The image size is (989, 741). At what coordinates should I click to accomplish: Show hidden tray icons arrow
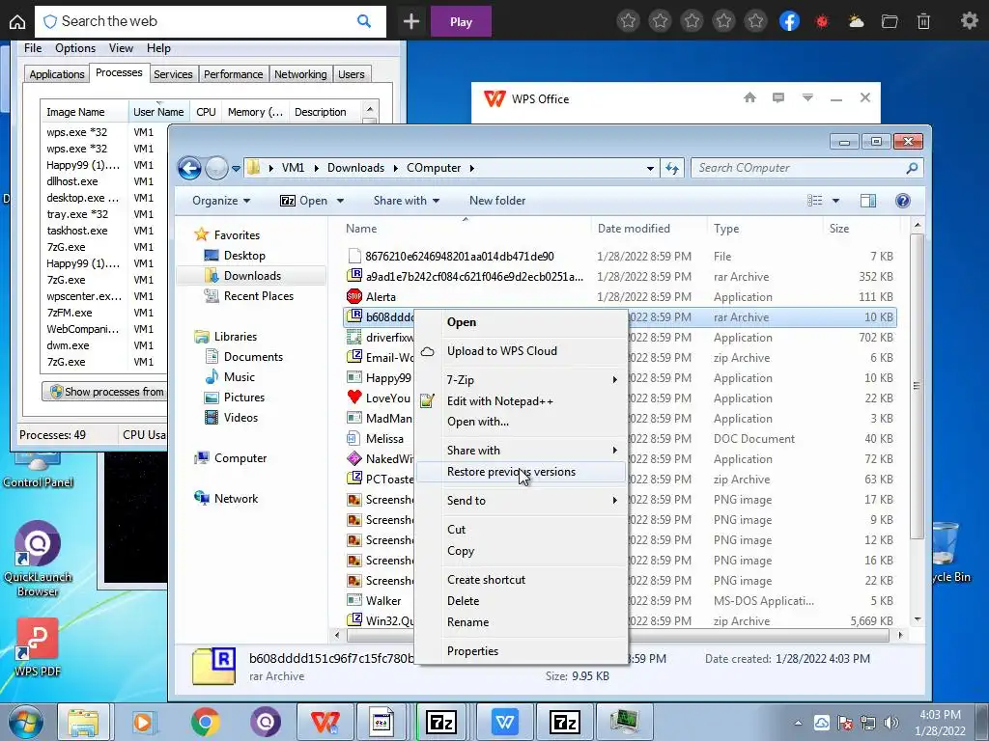point(798,723)
